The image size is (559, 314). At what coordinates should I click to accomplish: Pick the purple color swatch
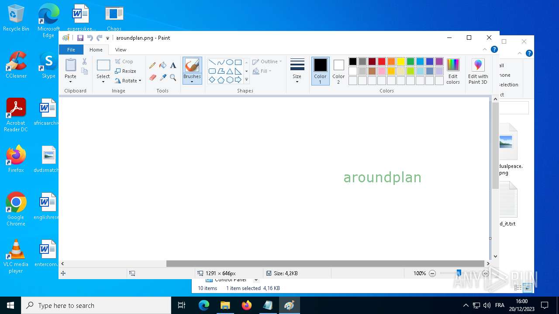[439, 61]
